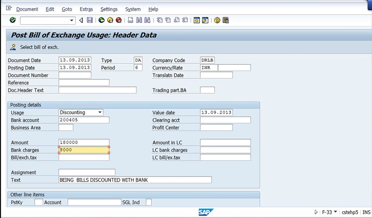Click the Period field containing 6
The image size is (372, 218).
coord(138,68)
